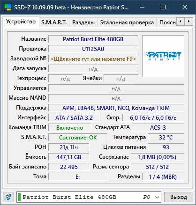This screenshot has width=196, height=205.
Task: Click the Интерфейс label
Action: pyautogui.click(x=32, y=117)
